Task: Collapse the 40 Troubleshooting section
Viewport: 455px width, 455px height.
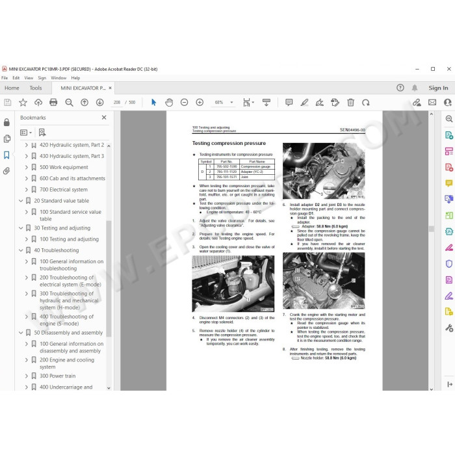Action: pyautogui.click(x=21, y=250)
